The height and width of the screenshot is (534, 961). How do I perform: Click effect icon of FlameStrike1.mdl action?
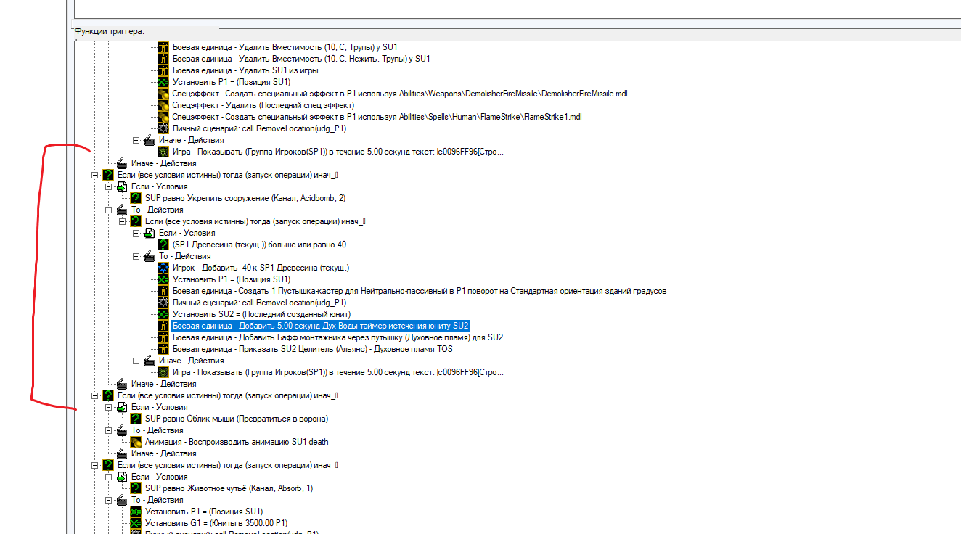point(163,117)
